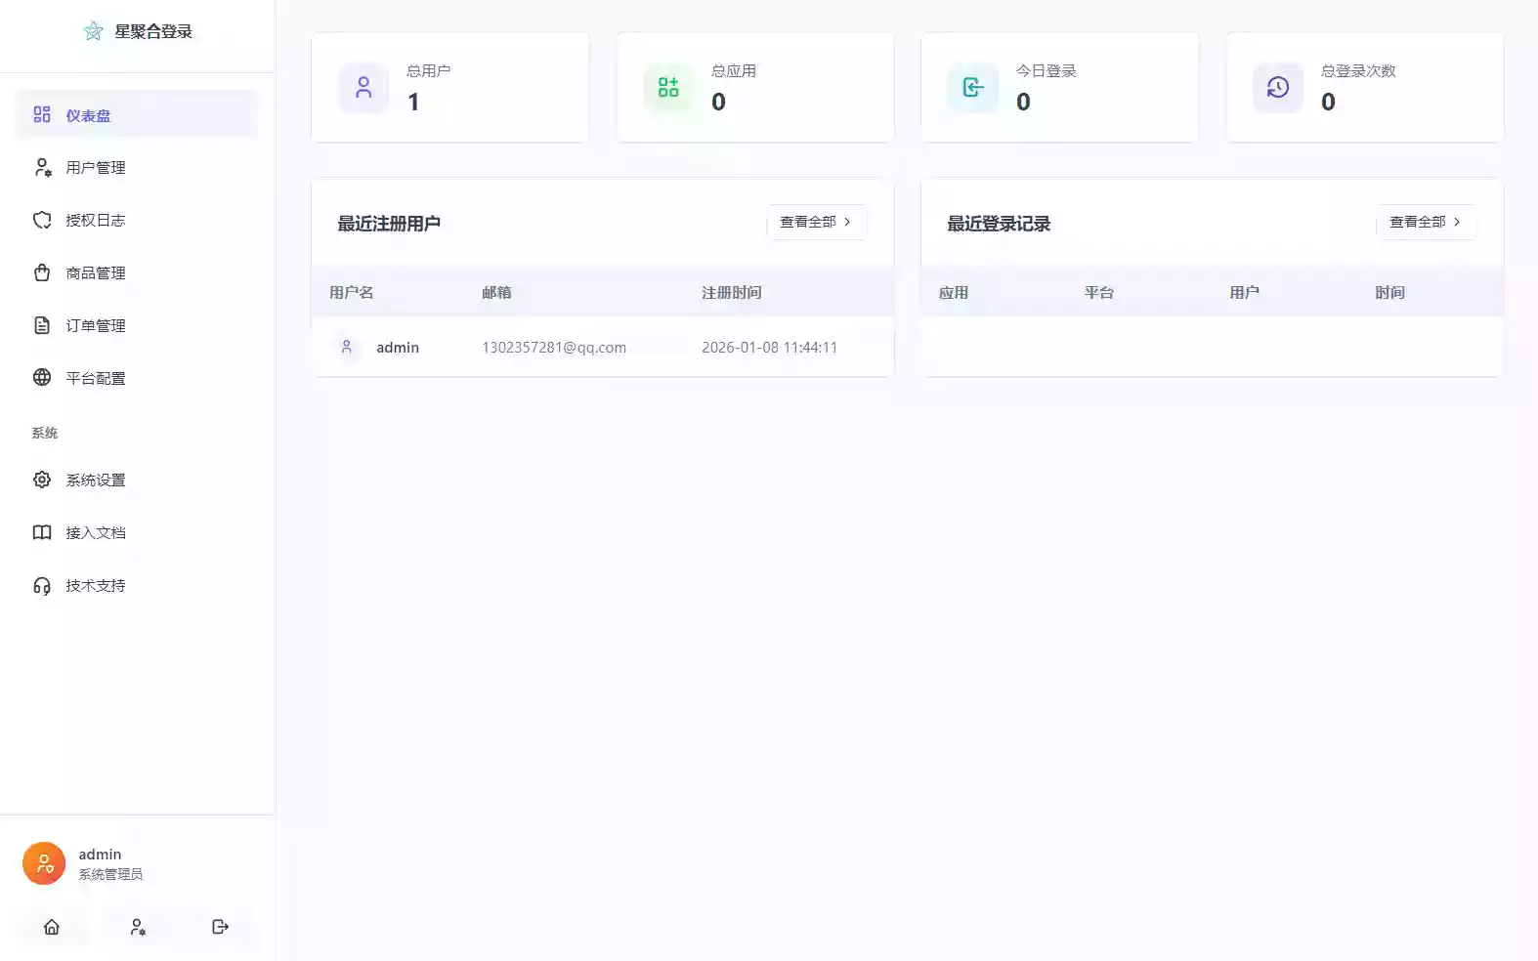The width and height of the screenshot is (1538, 961).
Task: Open the 接入文档 page
Action: point(137,532)
